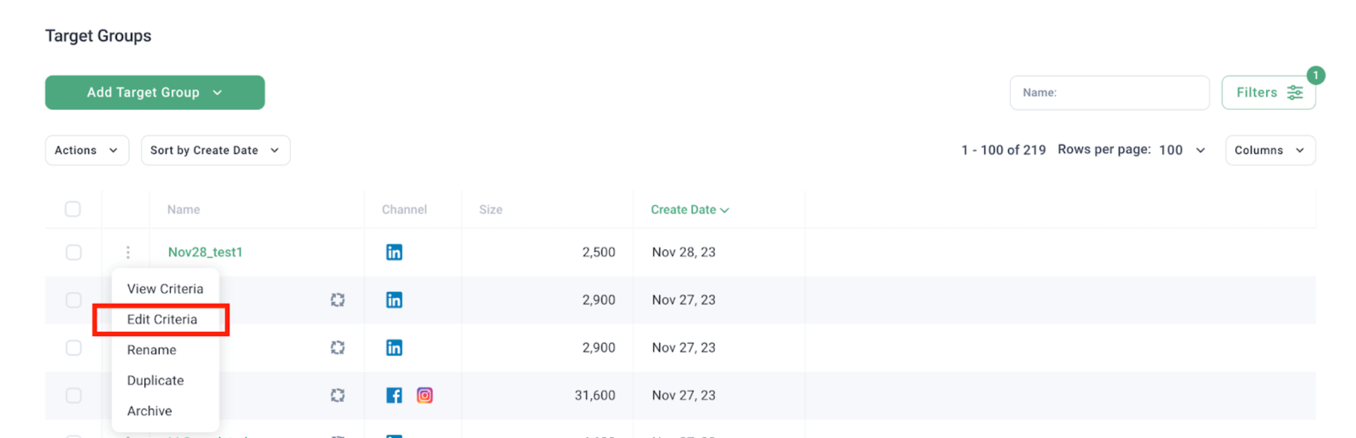Click the filter sliders icon
Image resolution: width=1356 pixels, height=438 pixels.
pyautogui.click(x=1295, y=92)
